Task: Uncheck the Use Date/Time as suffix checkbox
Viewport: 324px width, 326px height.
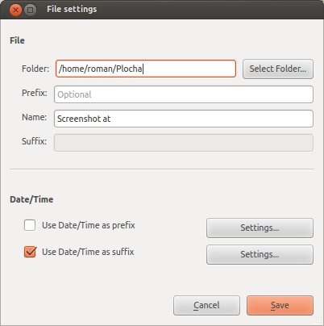Action: 30,252
